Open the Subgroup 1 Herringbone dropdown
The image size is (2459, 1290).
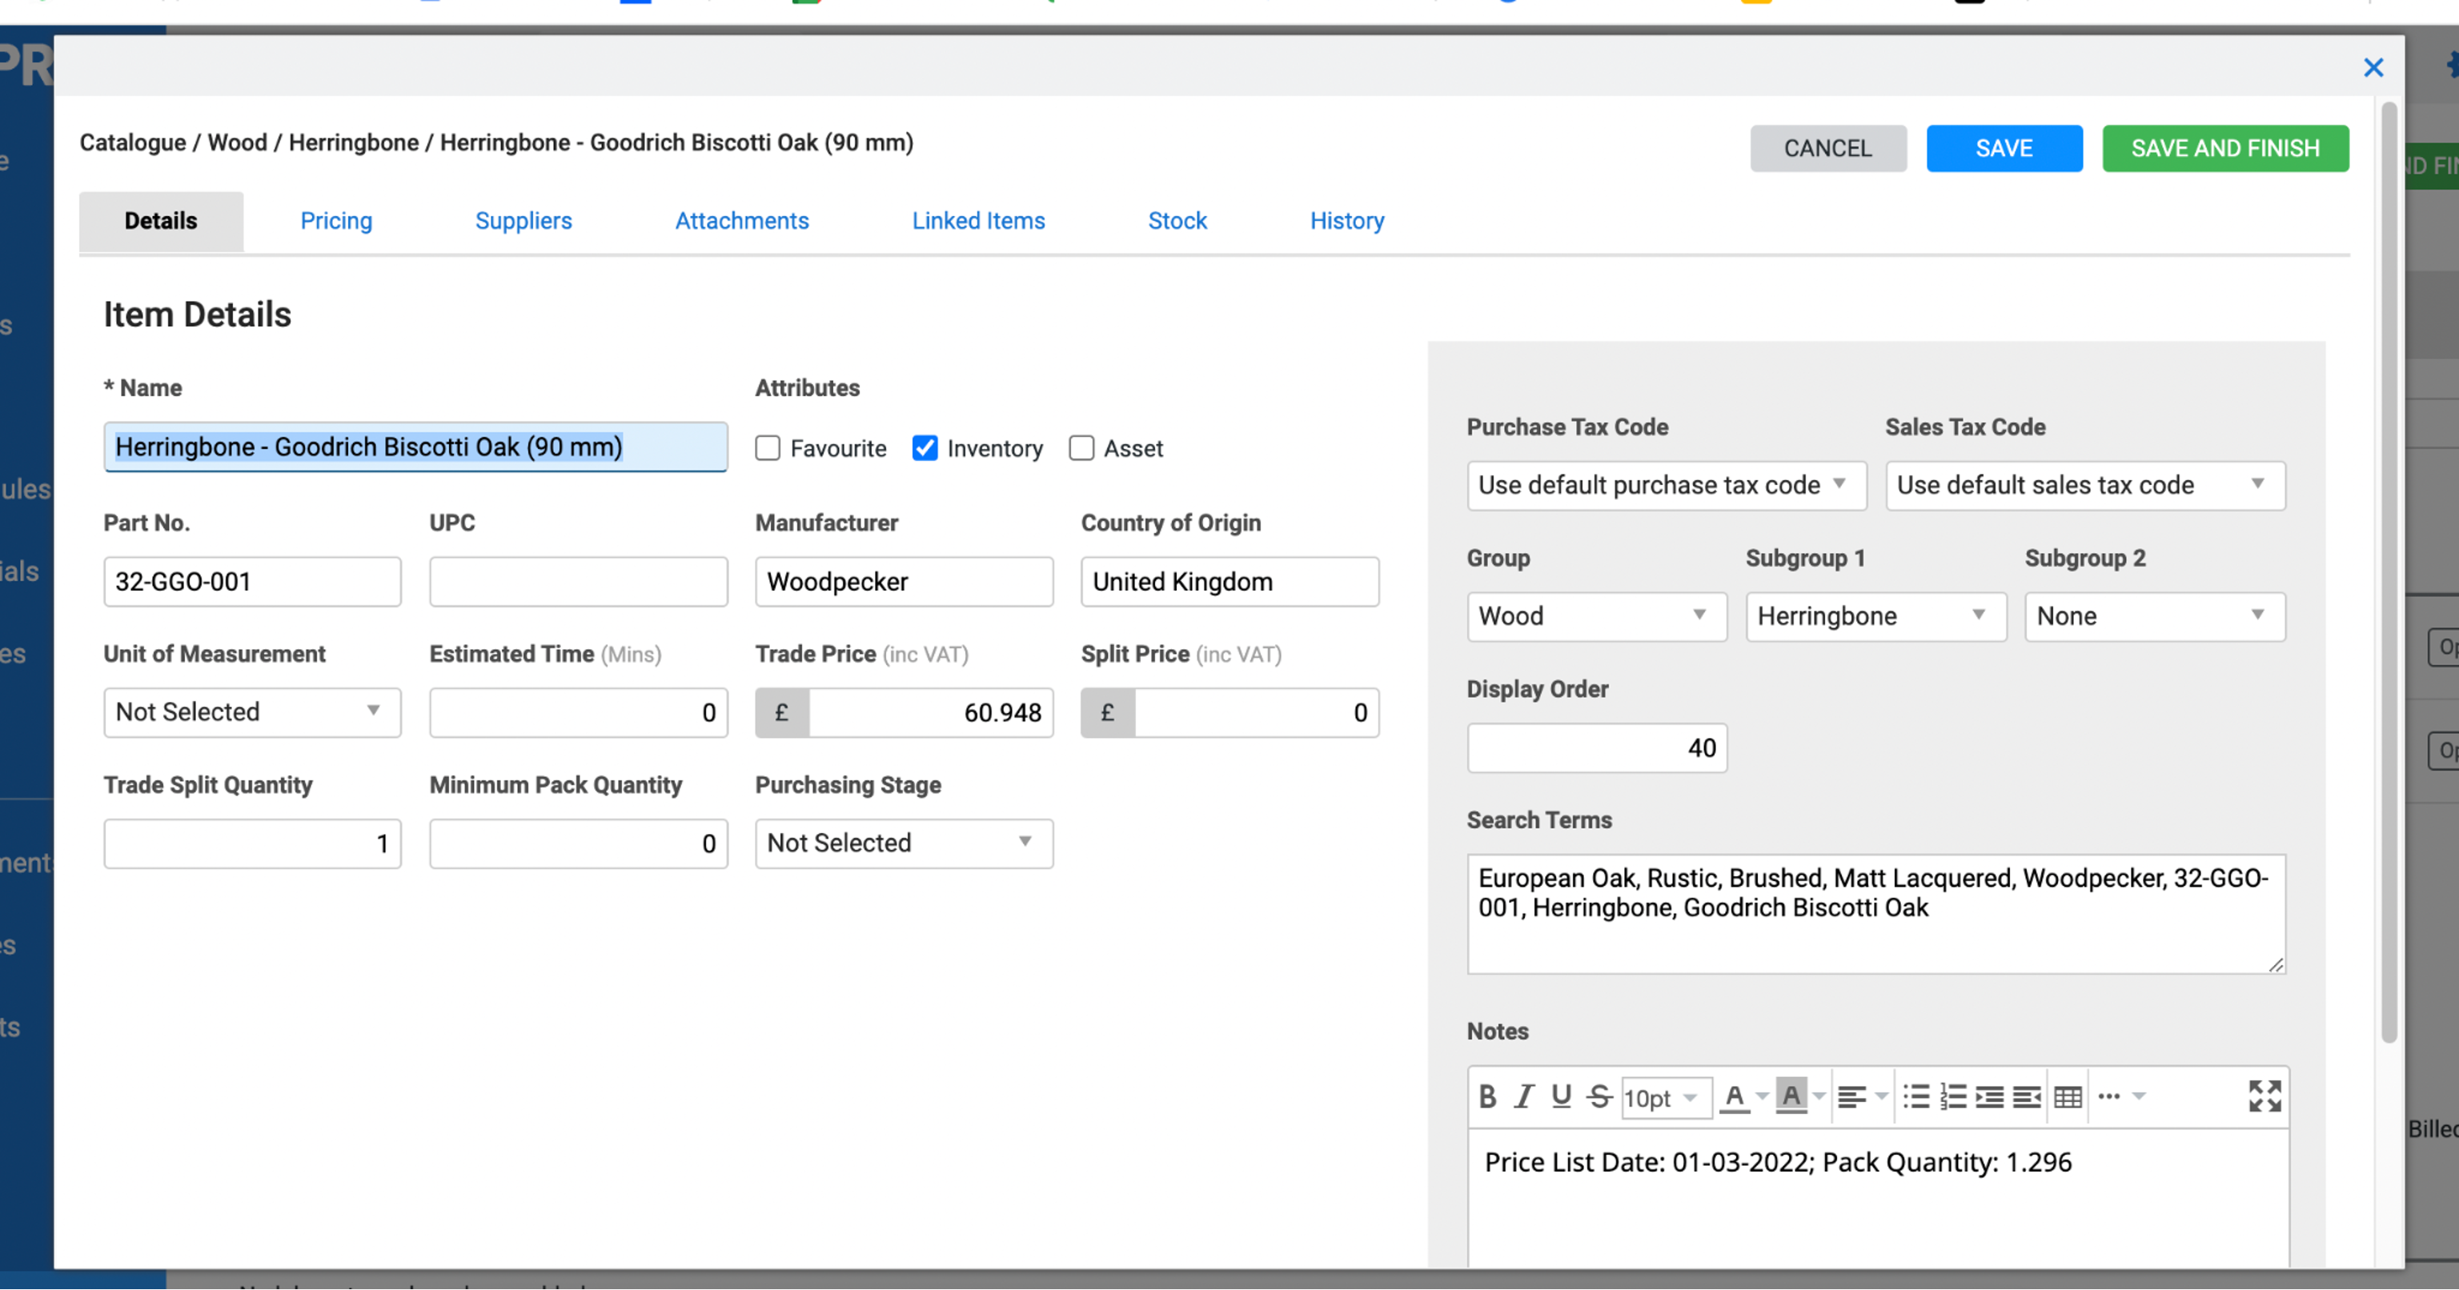point(1875,616)
